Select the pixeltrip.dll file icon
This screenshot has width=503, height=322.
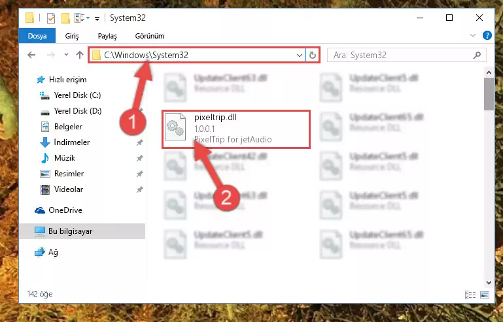pos(175,127)
